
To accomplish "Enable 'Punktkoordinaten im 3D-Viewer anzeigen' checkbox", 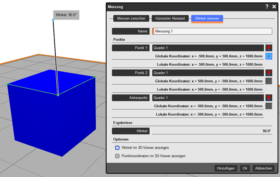I will point(117,156).
